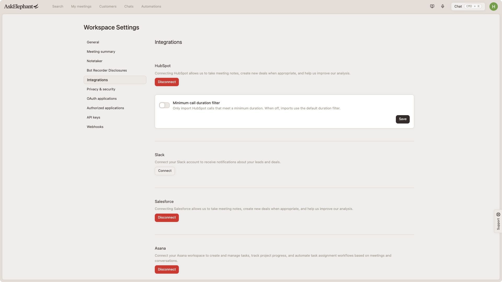Select Authorized applications section

click(x=115, y=108)
